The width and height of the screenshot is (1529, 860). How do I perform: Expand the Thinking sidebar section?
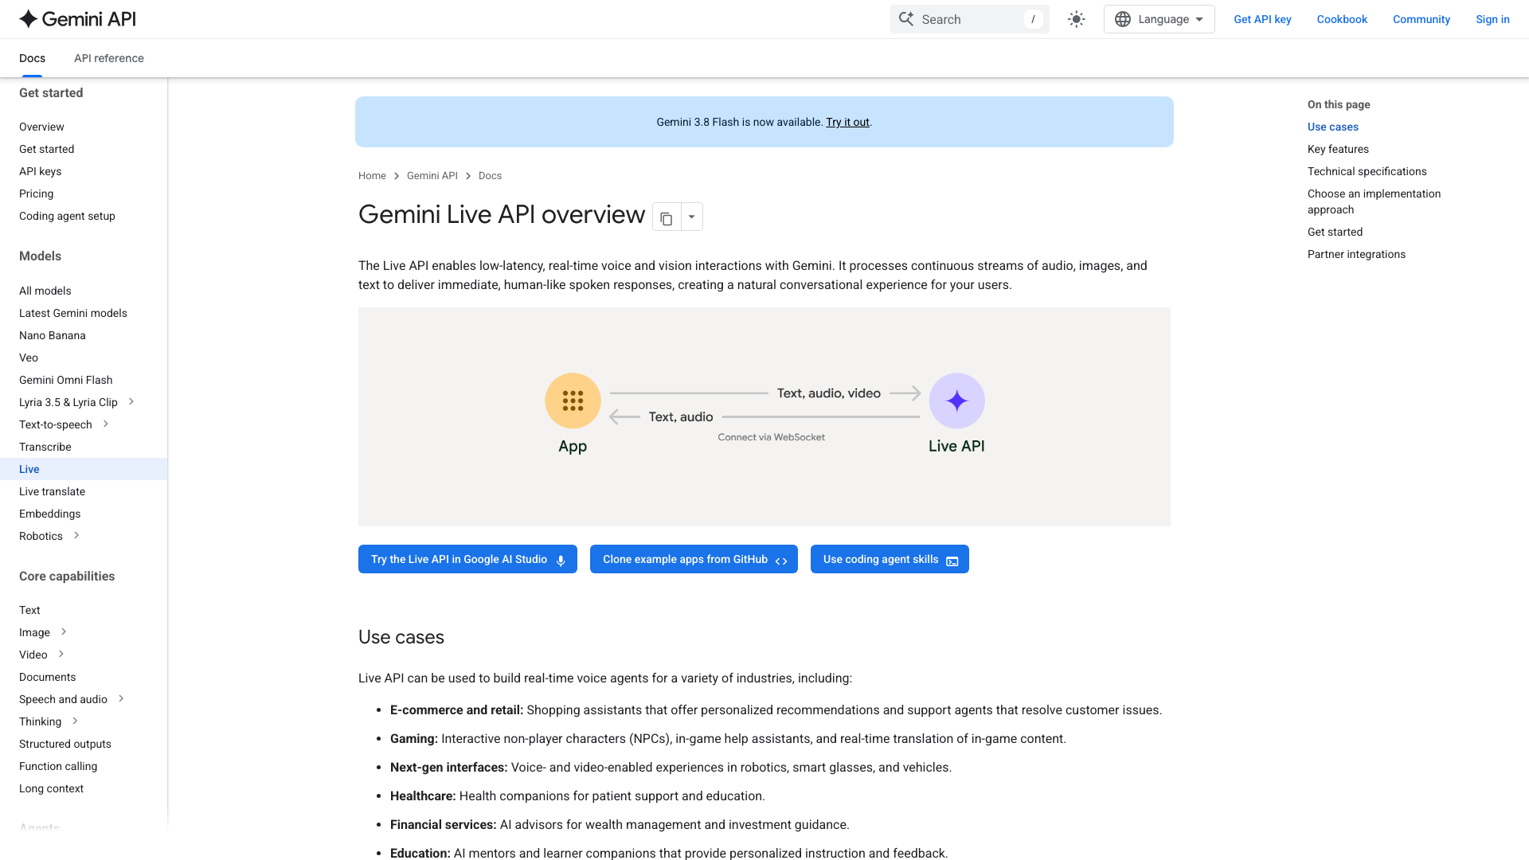click(x=75, y=721)
